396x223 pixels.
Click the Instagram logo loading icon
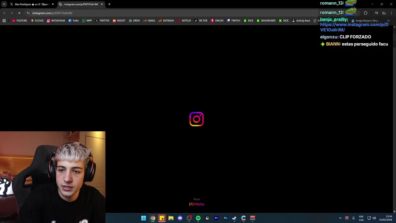tap(196, 119)
